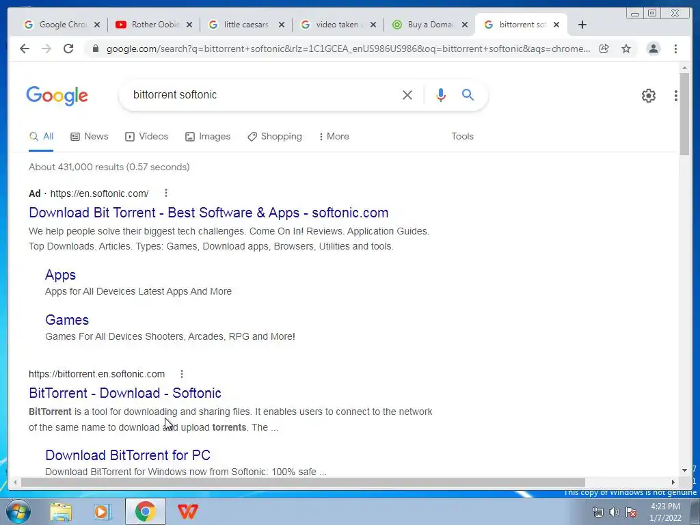This screenshot has width=700, height=525.
Task: Open Download BitTorrent for PC link
Action: click(x=128, y=455)
